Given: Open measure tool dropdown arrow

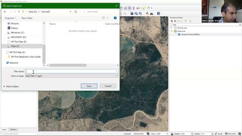Looking at the screenshot, I should pyautogui.click(x=141, y=8).
